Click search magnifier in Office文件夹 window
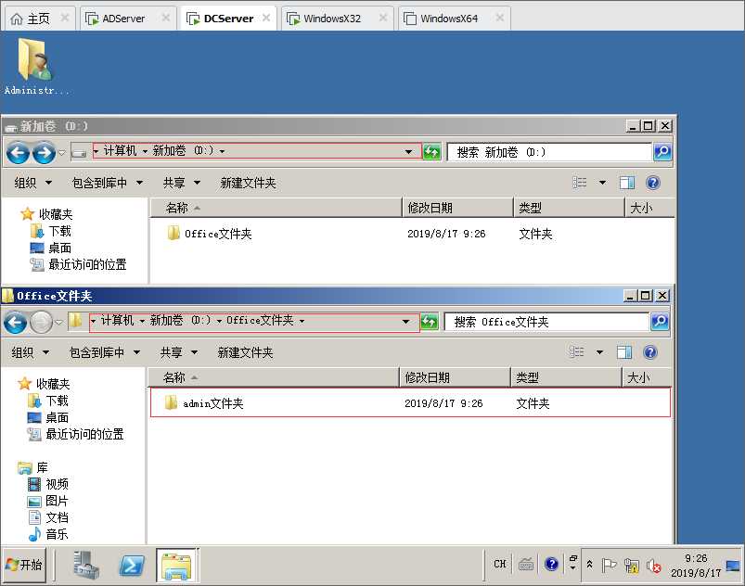745x586 pixels. (660, 322)
